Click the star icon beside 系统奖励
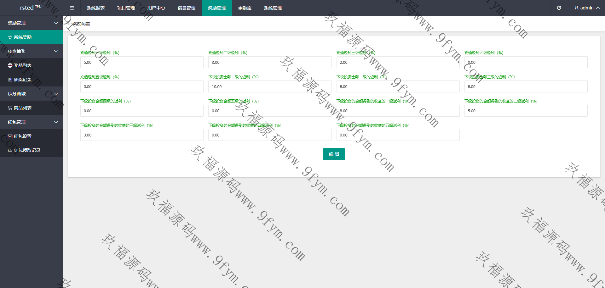This screenshot has height=288, width=605. [10, 37]
